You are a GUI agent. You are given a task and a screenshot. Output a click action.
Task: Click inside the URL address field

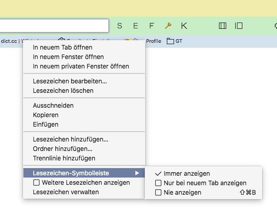coord(54,26)
